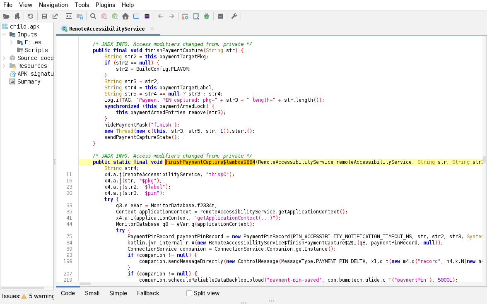The image size is (487, 304).
Task: Click finishPaymentCapture method name declaration
Action: 174,50
